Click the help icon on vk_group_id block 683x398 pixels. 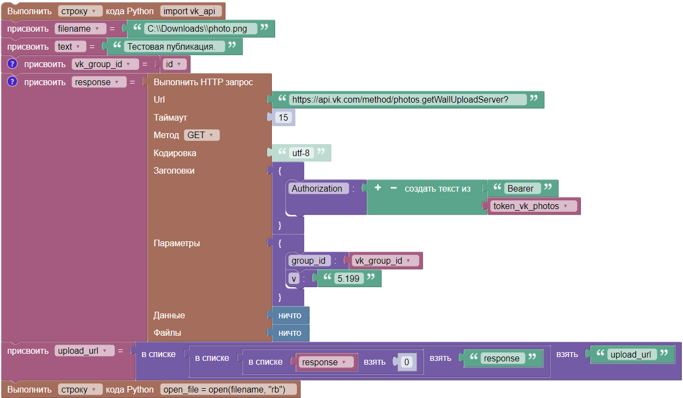tap(13, 64)
